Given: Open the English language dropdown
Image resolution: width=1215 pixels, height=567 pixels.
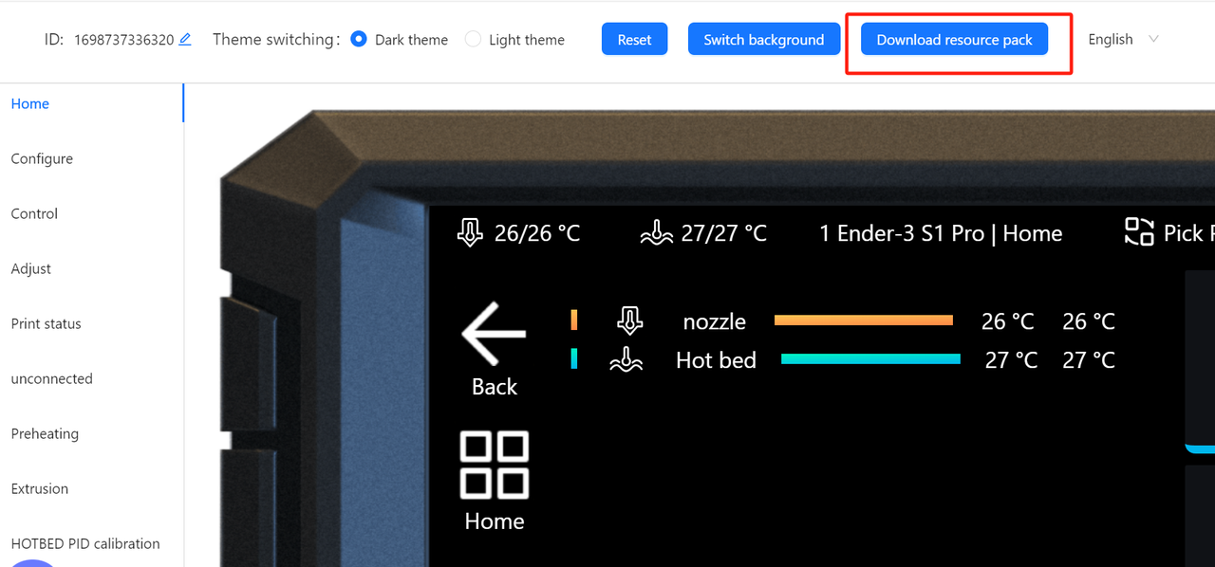Looking at the screenshot, I should coord(1124,39).
